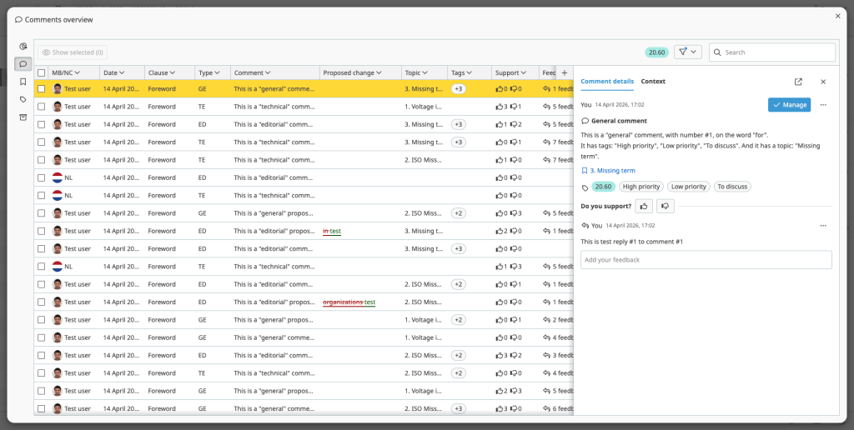Click the bubble icon beside General comment
Screen dimensions: 854x430
[585, 121]
